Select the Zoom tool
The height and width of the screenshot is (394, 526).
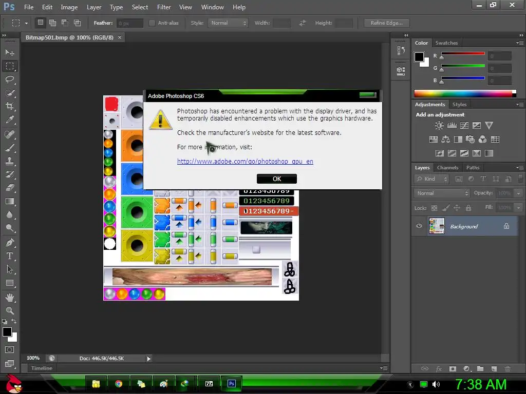click(10, 310)
